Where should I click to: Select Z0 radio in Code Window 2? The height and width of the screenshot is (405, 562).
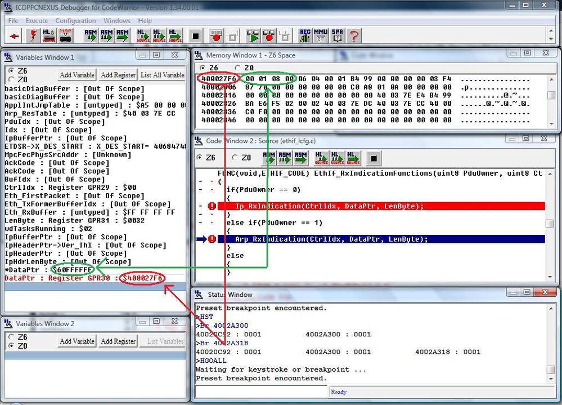235,157
